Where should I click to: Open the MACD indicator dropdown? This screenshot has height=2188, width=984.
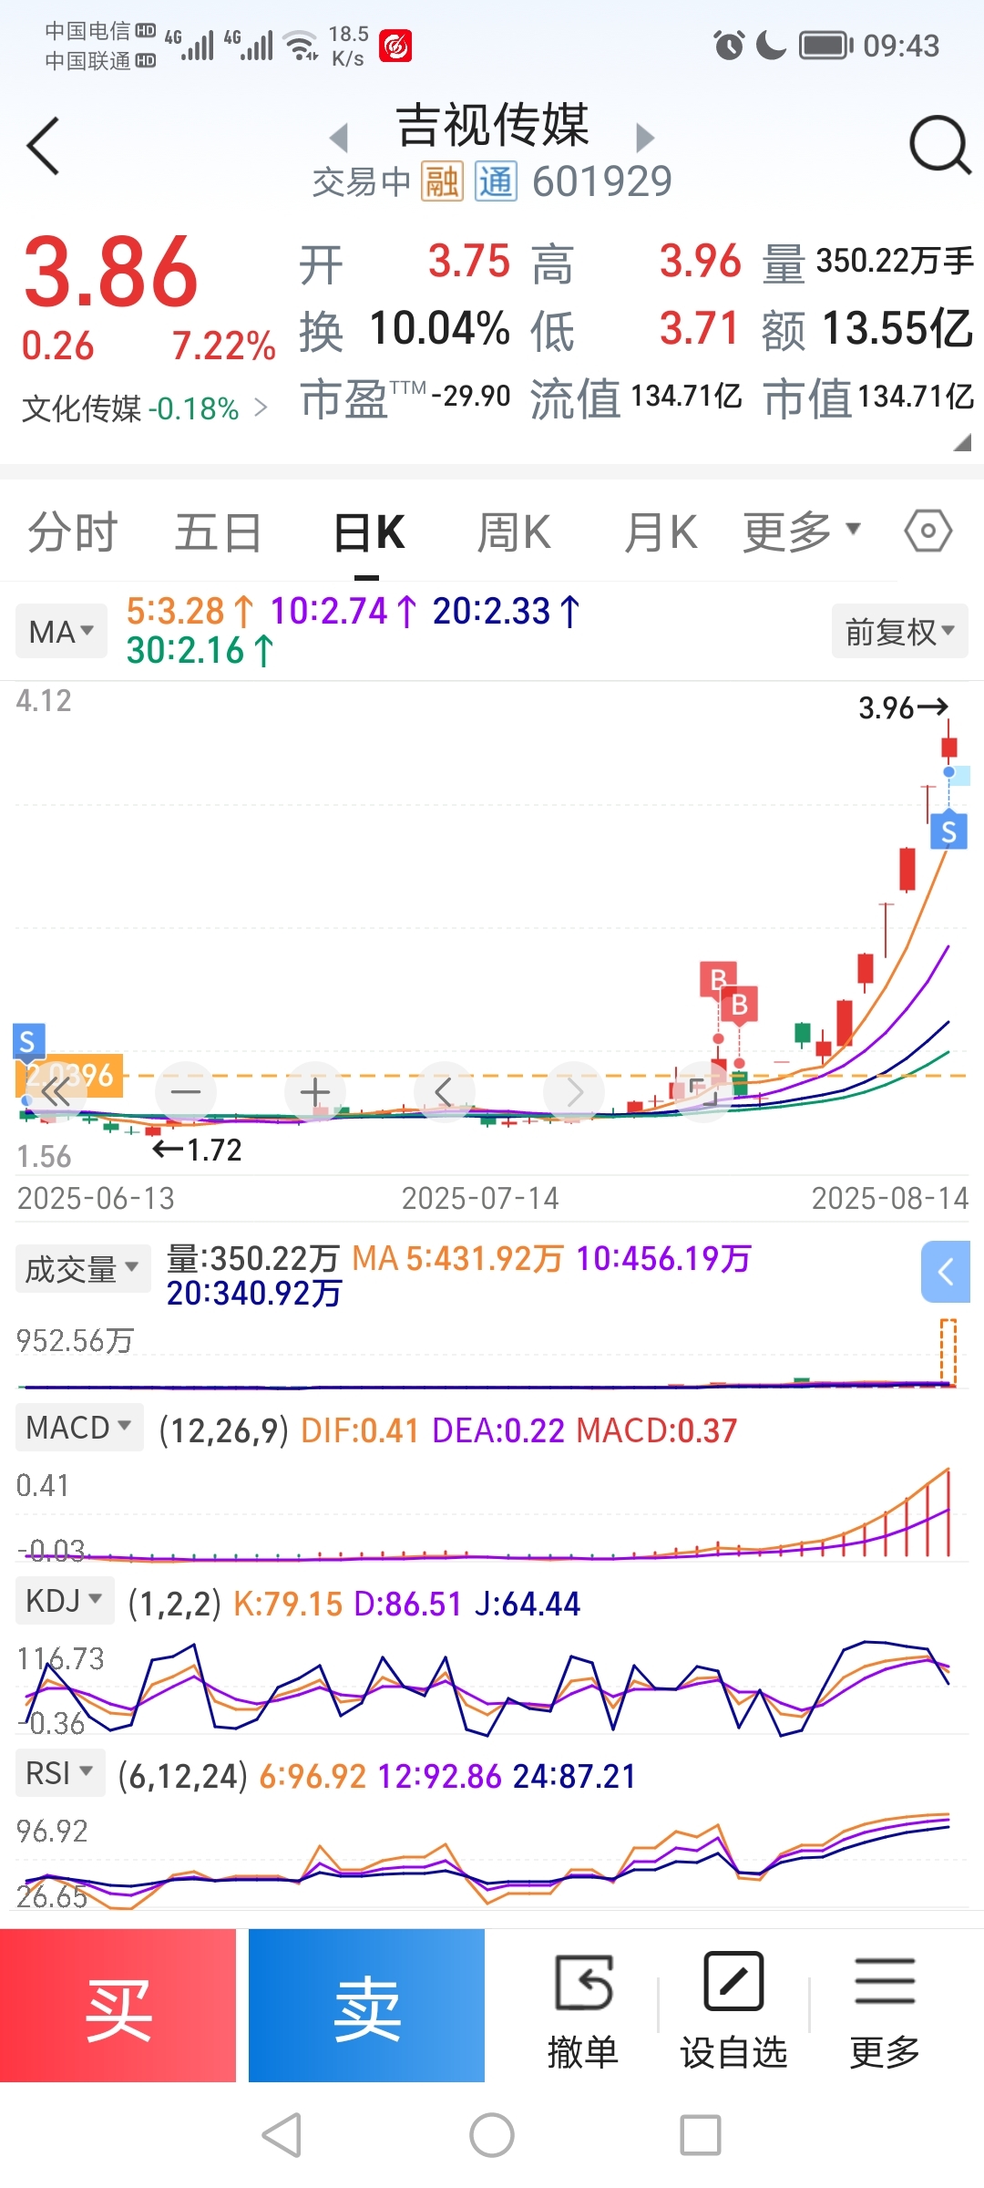(79, 1427)
